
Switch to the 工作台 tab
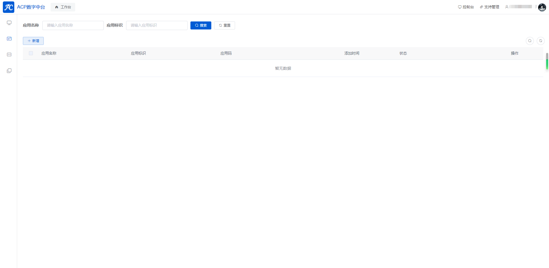click(63, 7)
